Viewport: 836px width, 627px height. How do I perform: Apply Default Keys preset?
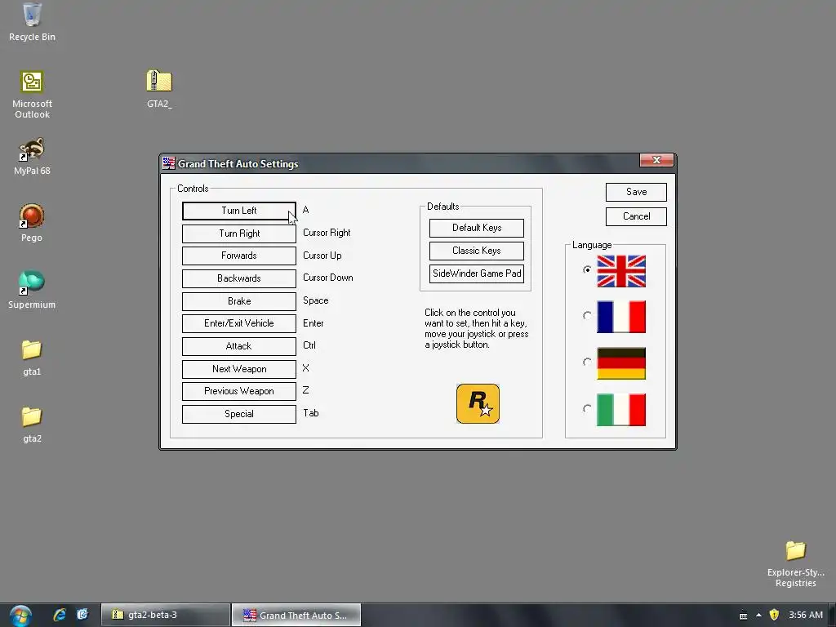[x=477, y=229]
